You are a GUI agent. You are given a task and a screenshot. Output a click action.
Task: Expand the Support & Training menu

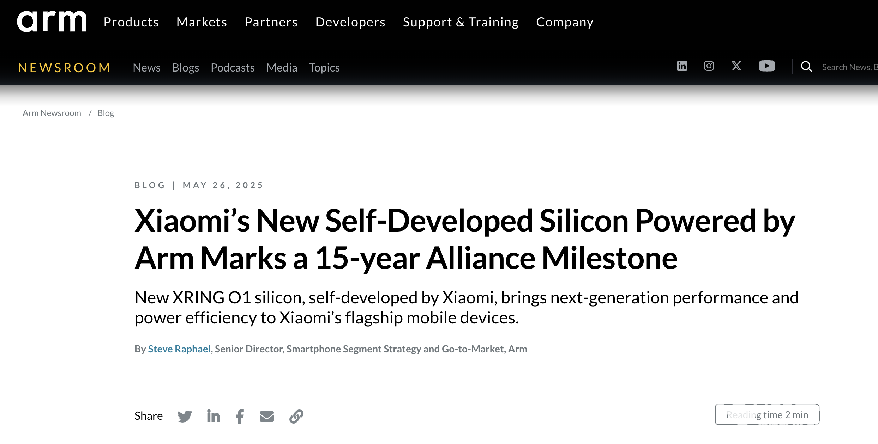(x=461, y=22)
